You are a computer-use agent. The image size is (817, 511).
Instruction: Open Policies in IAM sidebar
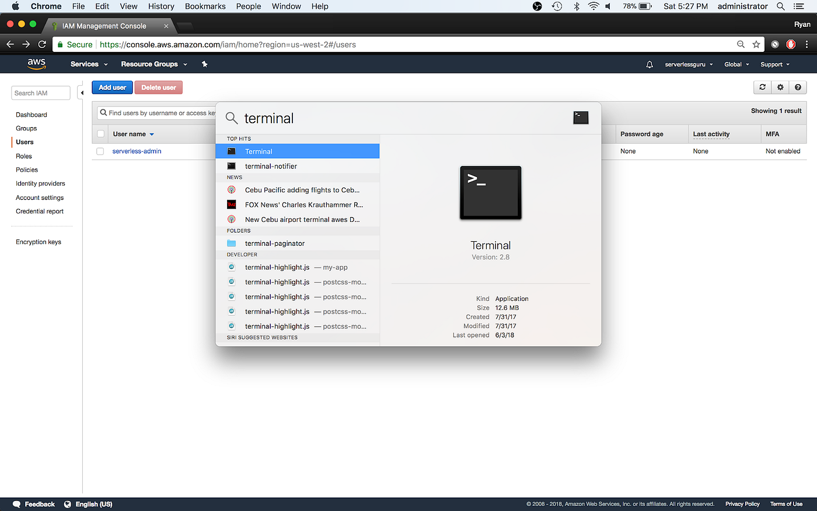click(27, 170)
